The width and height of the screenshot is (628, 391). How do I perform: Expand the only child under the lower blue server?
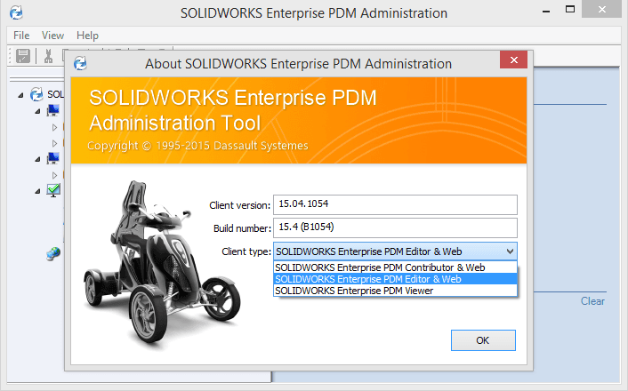tap(54, 175)
